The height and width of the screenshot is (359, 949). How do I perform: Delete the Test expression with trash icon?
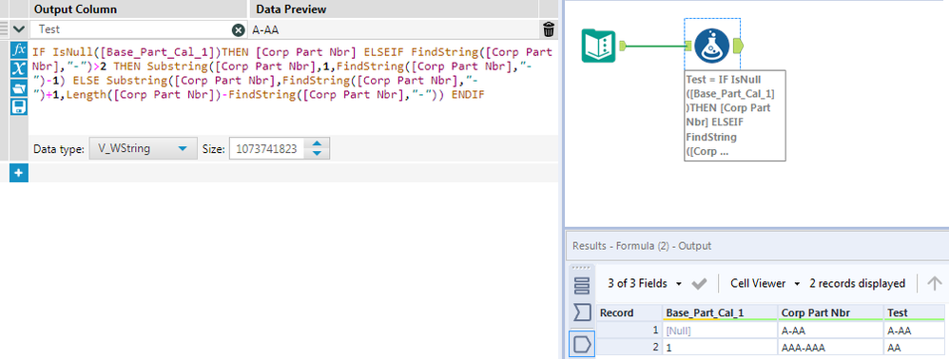(x=549, y=29)
